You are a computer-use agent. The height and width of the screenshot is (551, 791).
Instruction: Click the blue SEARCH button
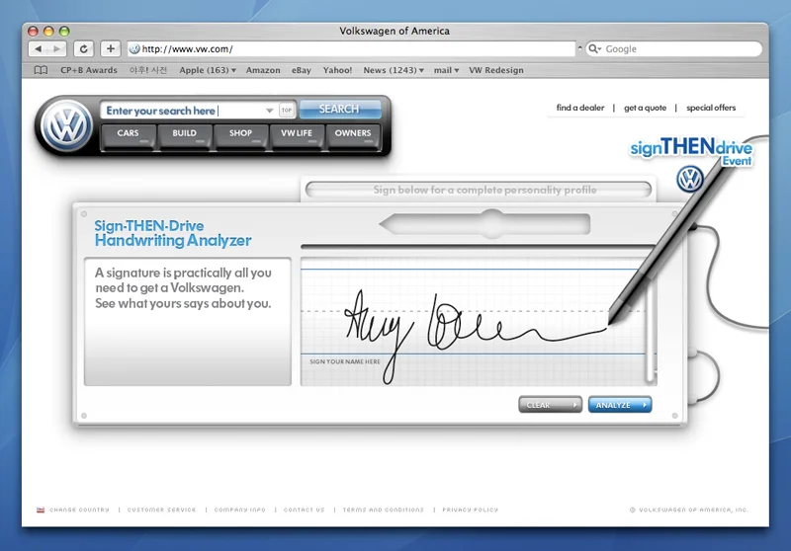click(340, 110)
